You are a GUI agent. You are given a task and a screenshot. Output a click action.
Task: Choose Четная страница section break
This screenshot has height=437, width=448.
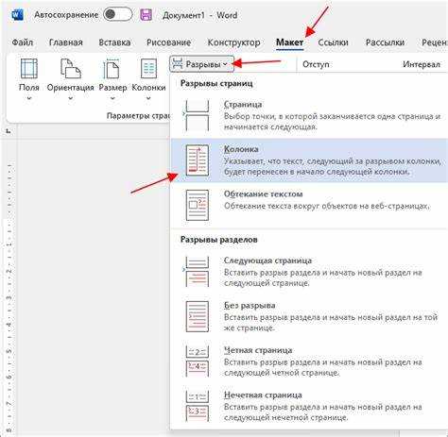pos(309,361)
